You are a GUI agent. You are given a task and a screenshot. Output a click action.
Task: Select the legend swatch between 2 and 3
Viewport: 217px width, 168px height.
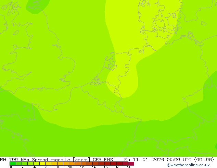[x=25, y=164]
